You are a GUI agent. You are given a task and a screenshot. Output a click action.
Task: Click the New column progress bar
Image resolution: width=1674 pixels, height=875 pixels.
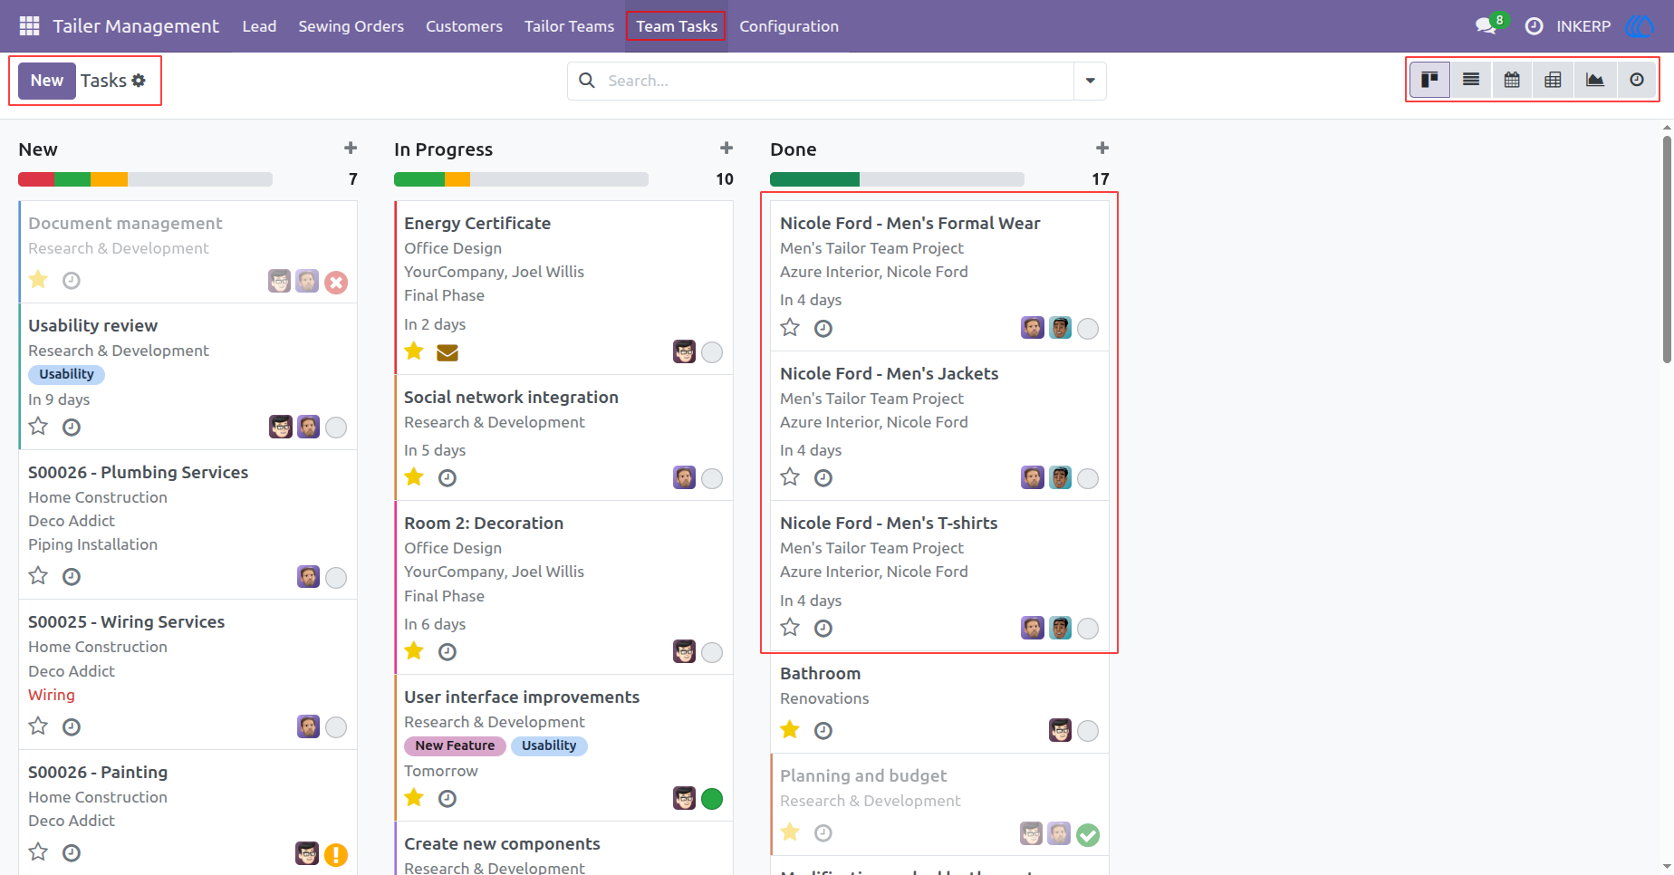pos(145,179)
